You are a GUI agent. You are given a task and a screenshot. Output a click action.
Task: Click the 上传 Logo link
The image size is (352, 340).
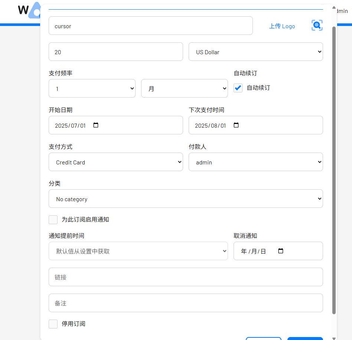[x=282, y=26]
